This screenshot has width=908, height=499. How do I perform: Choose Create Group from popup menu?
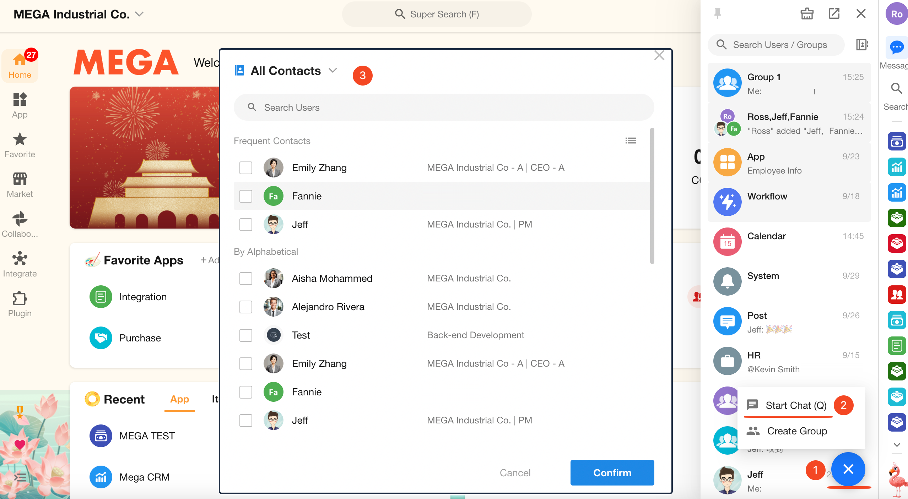pyautogui.click(x=797, y=431)
